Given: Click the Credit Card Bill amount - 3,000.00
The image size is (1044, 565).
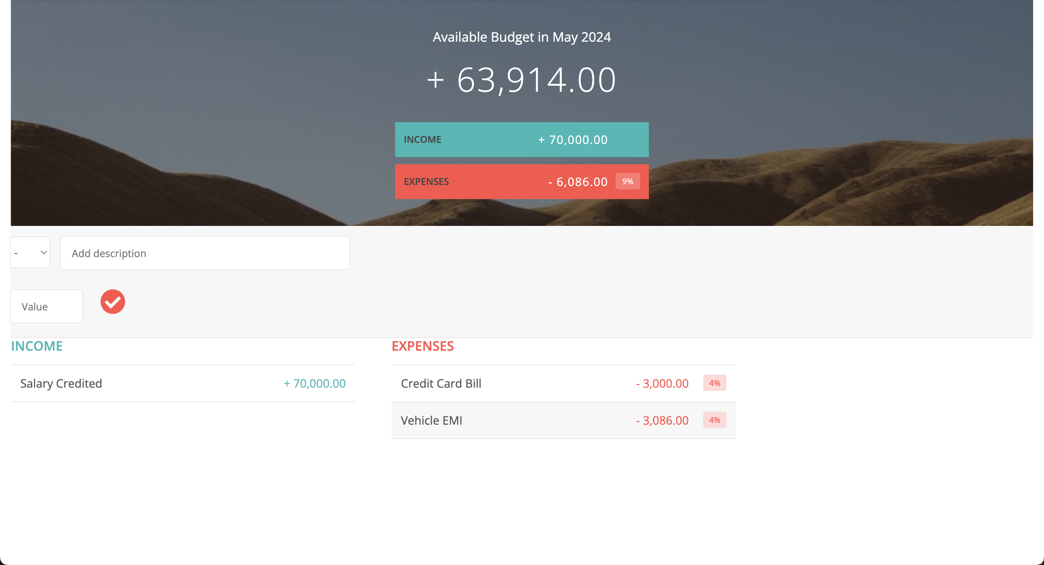Looking at the screenshot, I should click(662, 383).
